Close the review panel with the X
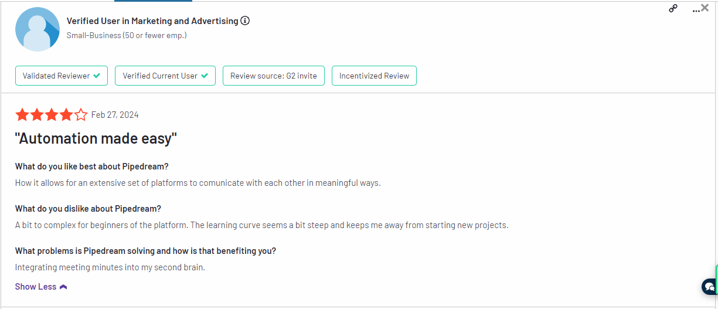The height and width of the screenshot is (309, 718). (x=705, y=8)
